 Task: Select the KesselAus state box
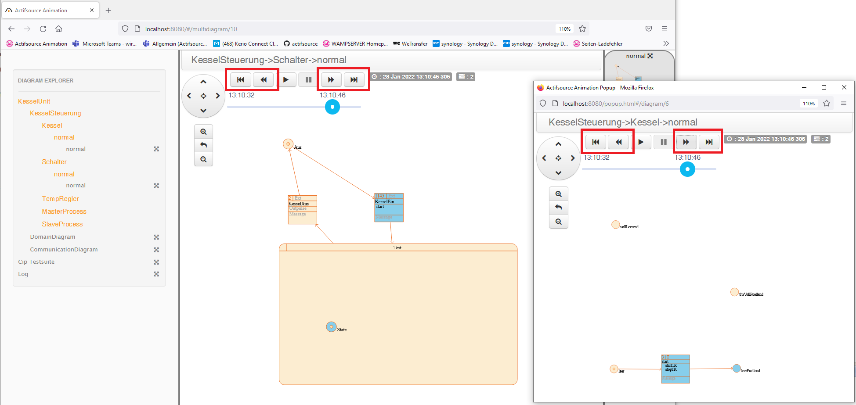point(302,210)
